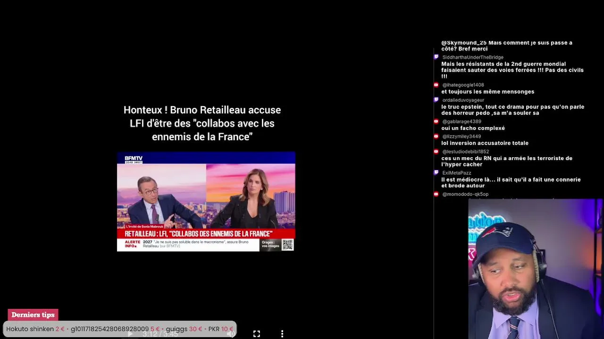The width and height of the screenshot is (604, 339).
Task: Select chat username @lizzymiley3449
Action: point(461,137)
